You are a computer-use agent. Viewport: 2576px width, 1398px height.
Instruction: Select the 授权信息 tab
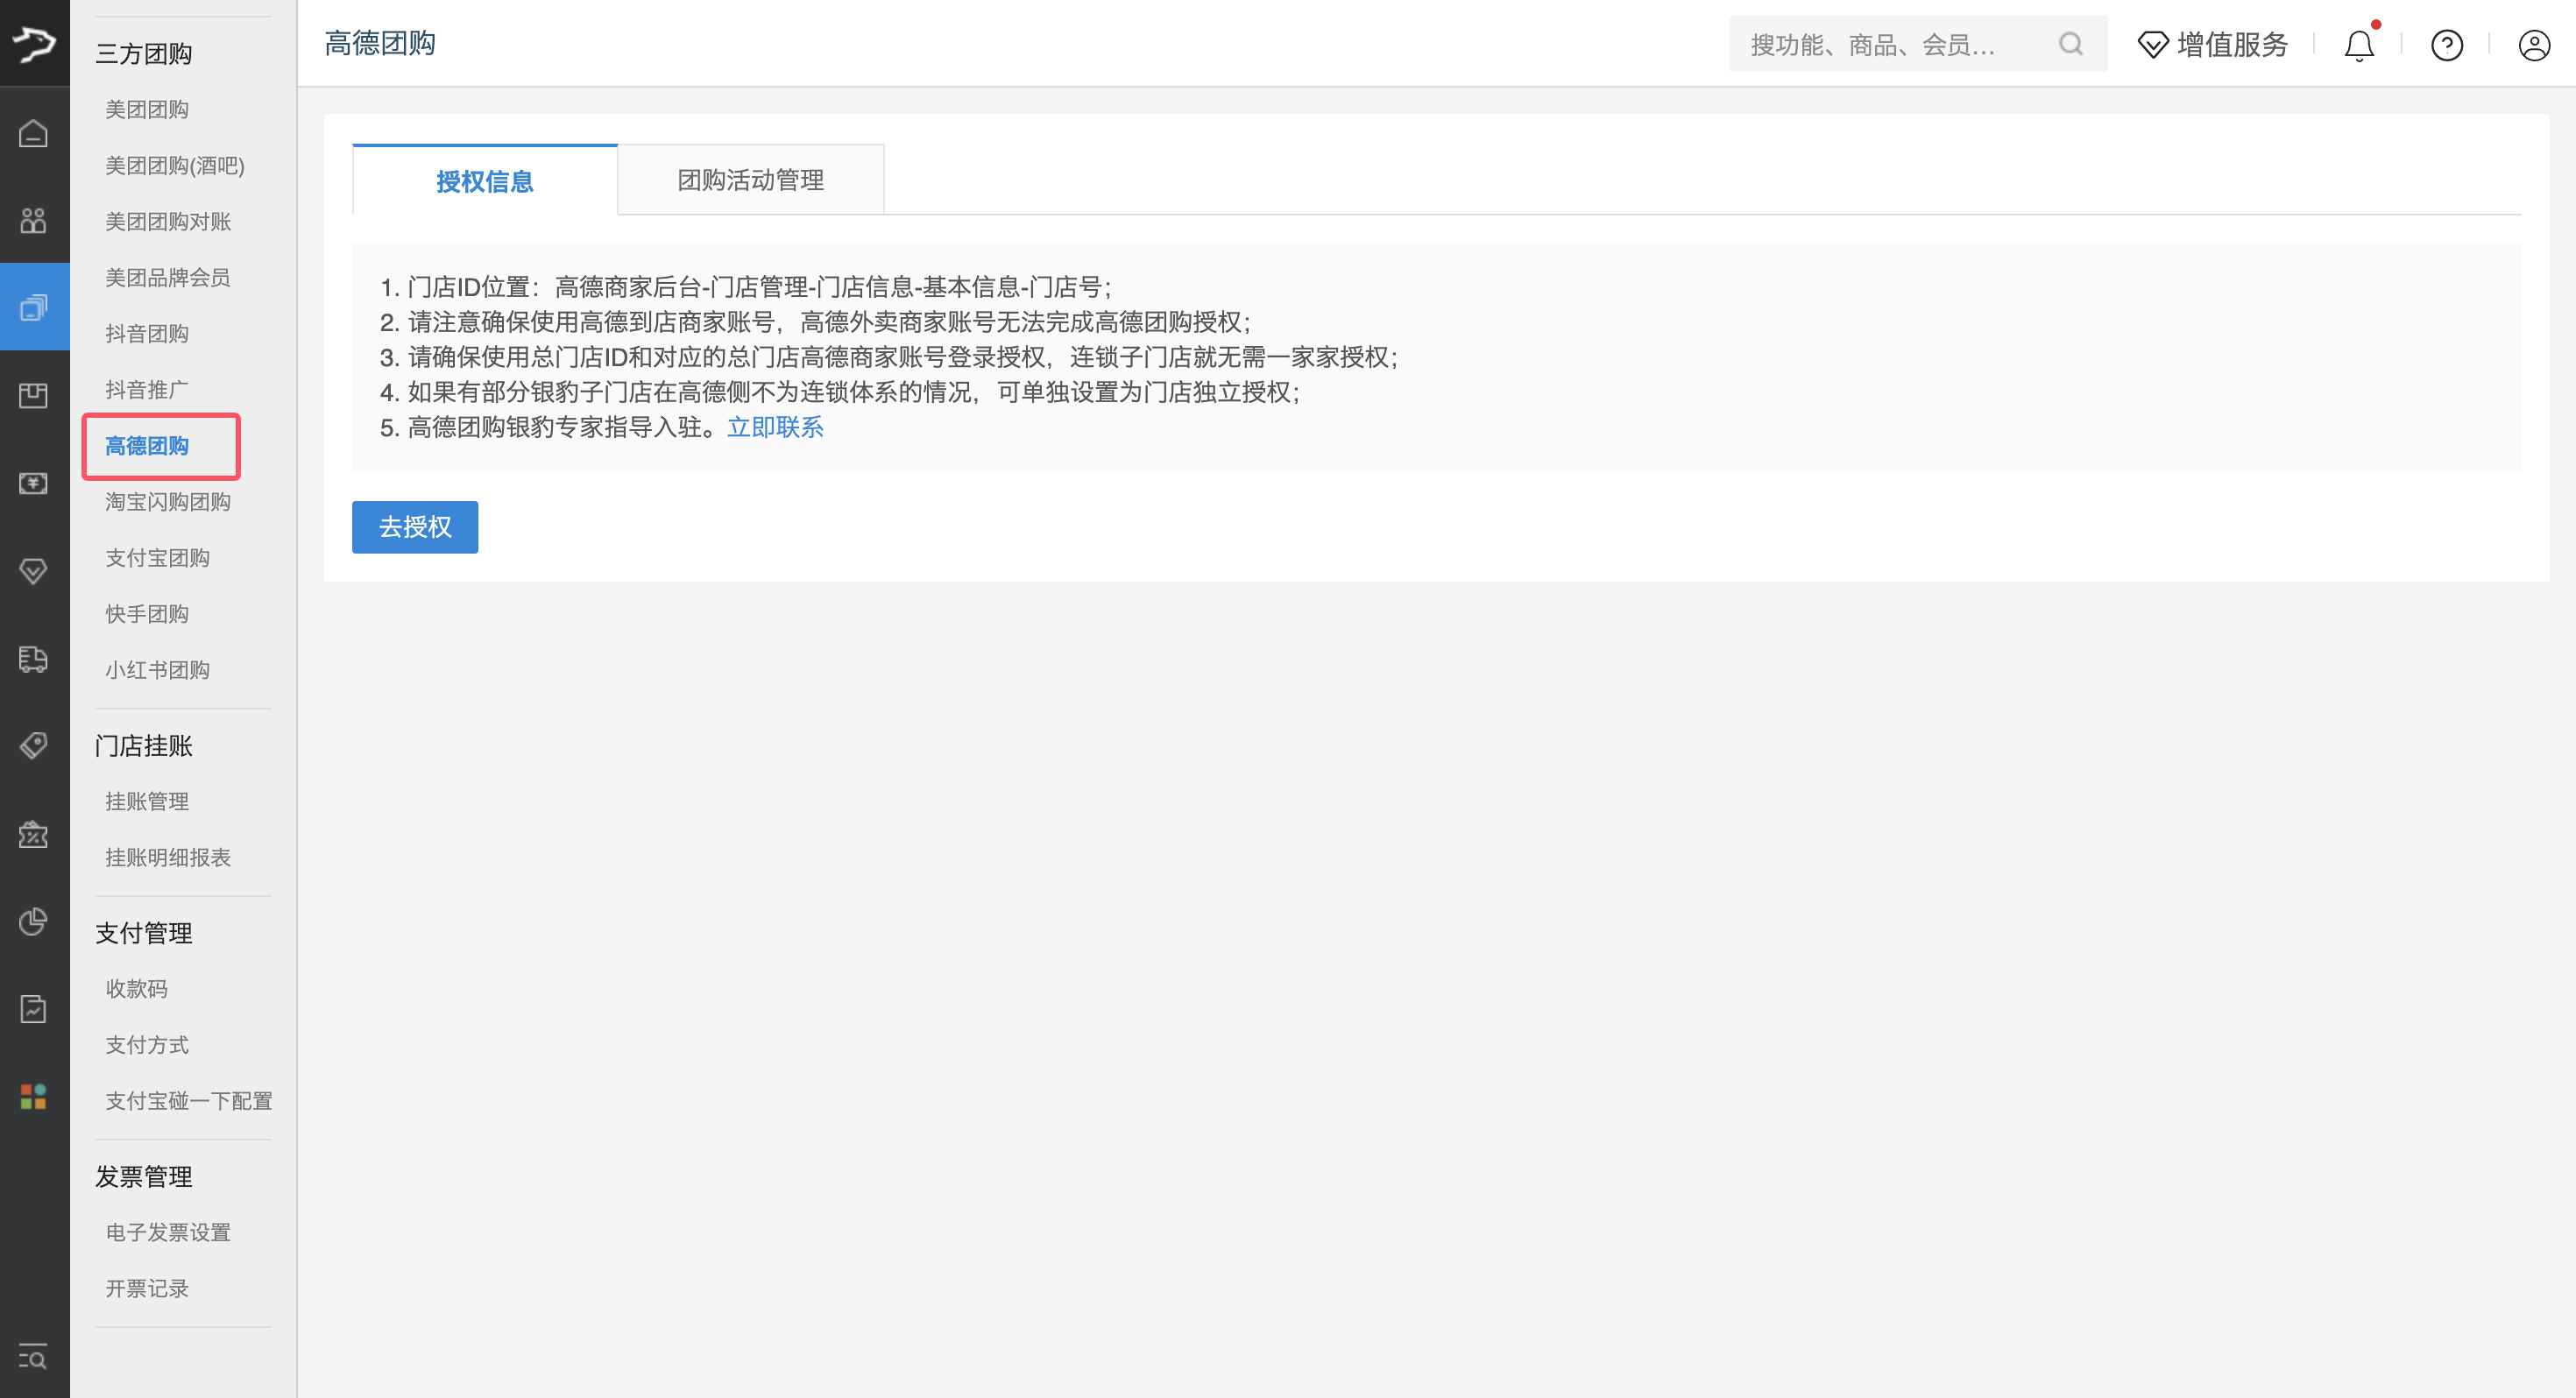[485, 181]
